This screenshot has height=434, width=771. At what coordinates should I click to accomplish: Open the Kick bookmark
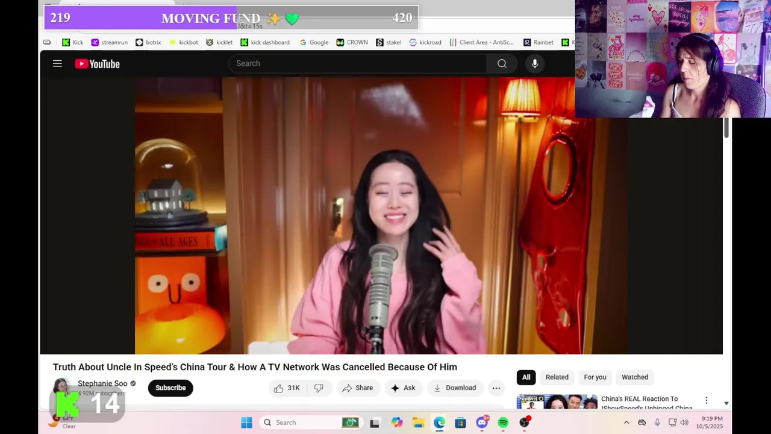click(x=73, y=42)
